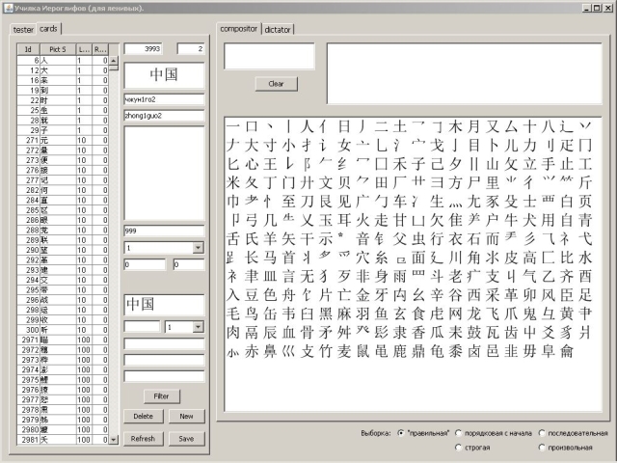Screen dimensions: 617x463
Task: Select the 火 (fire) radical
Action: 362,220
